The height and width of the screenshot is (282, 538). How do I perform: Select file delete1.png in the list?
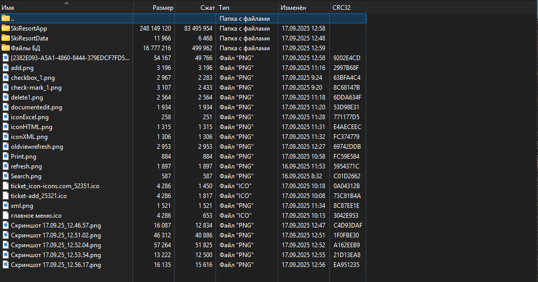(27, 97)
